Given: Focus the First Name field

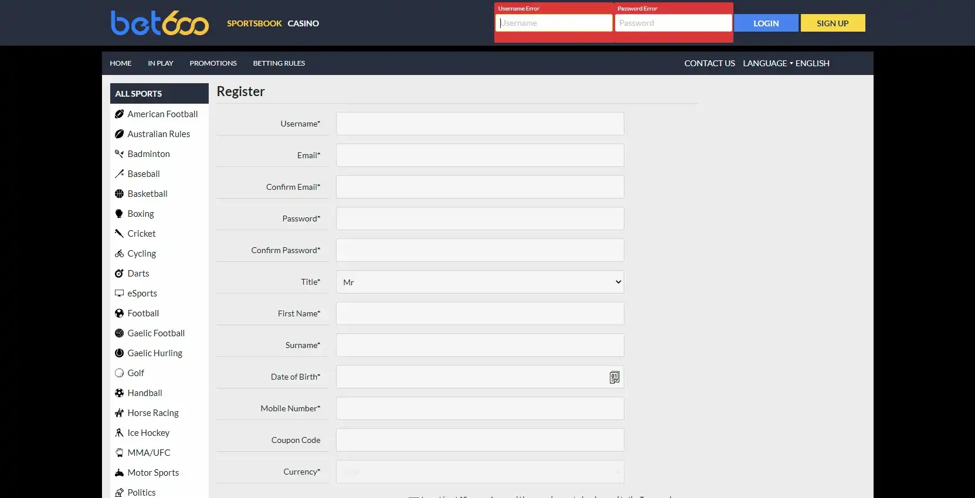Looking at the screenshot, I should coord(480,313).
